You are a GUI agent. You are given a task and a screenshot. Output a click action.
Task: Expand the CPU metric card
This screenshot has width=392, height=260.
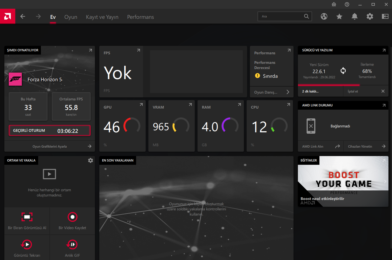(x=289, y=104)
